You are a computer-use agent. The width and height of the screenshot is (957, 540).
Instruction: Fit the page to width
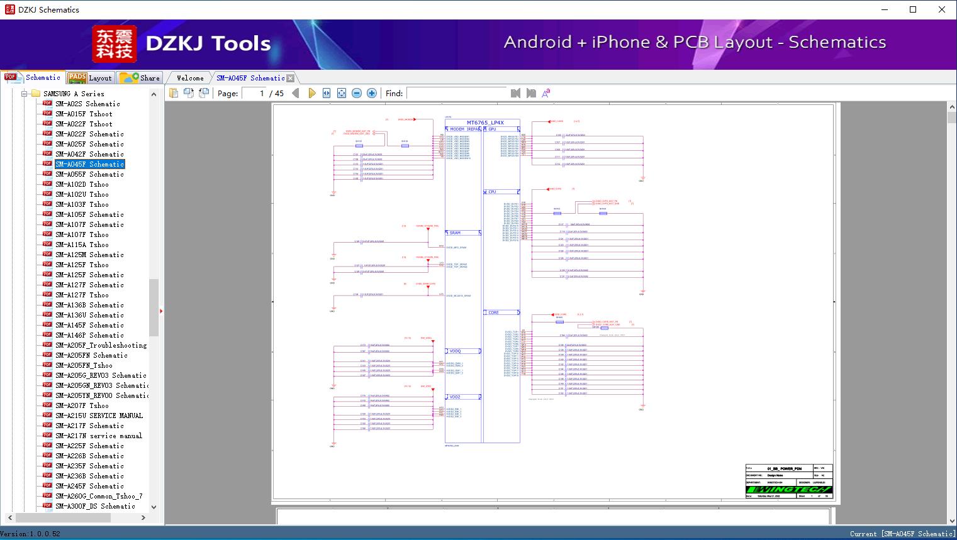[327, 93]
